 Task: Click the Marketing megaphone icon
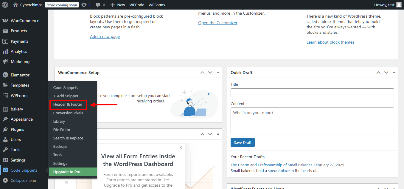coord(5,62)
